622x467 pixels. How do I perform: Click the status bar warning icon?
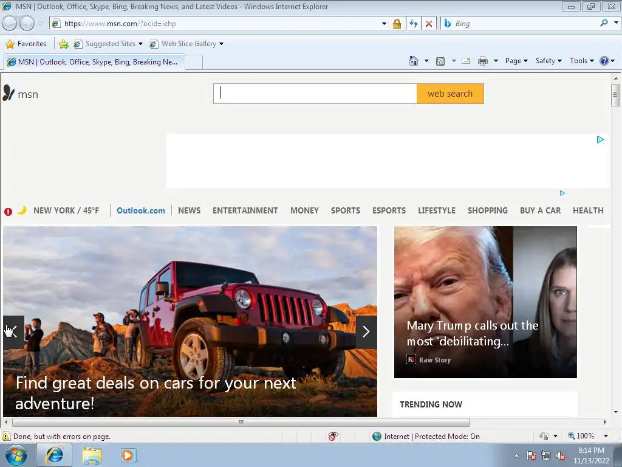(x=6, y=436)
